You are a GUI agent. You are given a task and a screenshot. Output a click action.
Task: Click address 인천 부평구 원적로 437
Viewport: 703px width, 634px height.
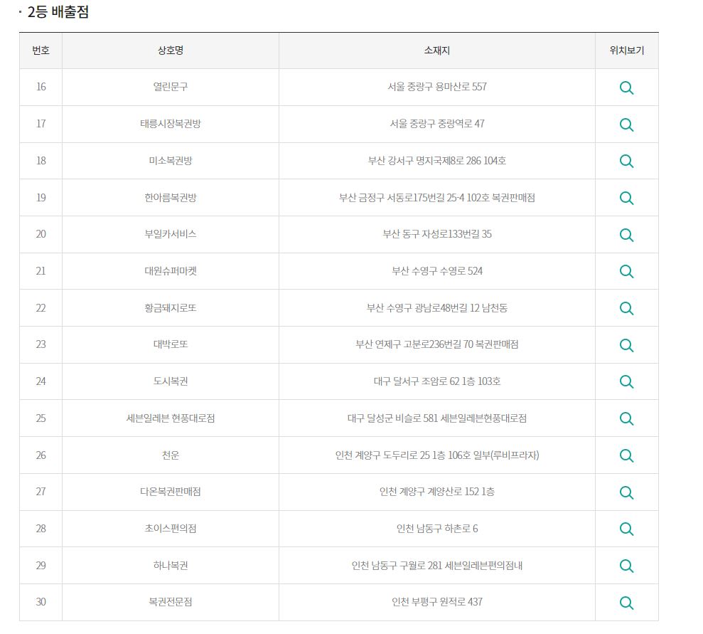437,602
